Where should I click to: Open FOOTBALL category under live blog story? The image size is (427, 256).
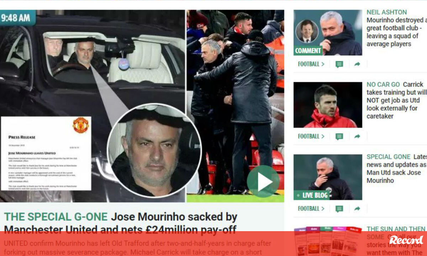point(311,209)
